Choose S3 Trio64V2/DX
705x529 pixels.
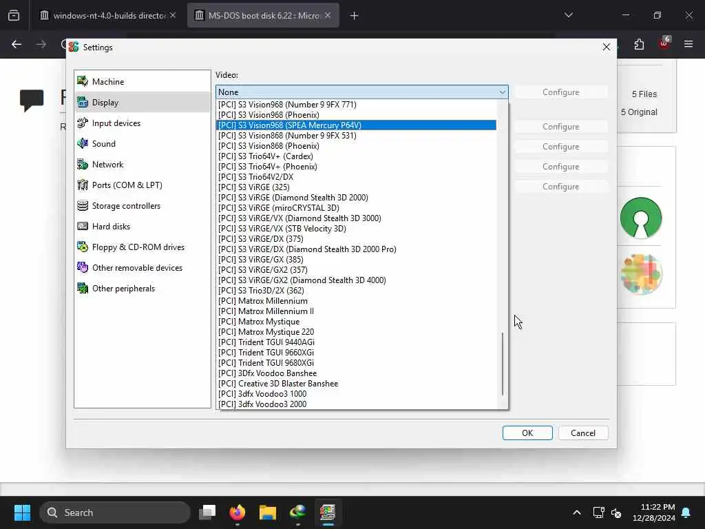356,177
